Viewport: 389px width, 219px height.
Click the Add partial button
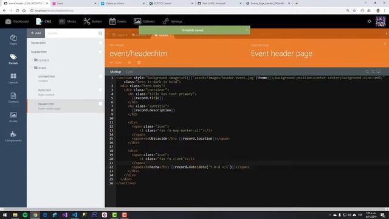pyautogui.click(x=36, y=33)
